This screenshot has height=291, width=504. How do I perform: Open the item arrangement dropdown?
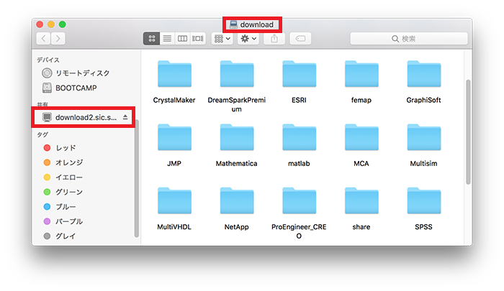click(222, 39)
